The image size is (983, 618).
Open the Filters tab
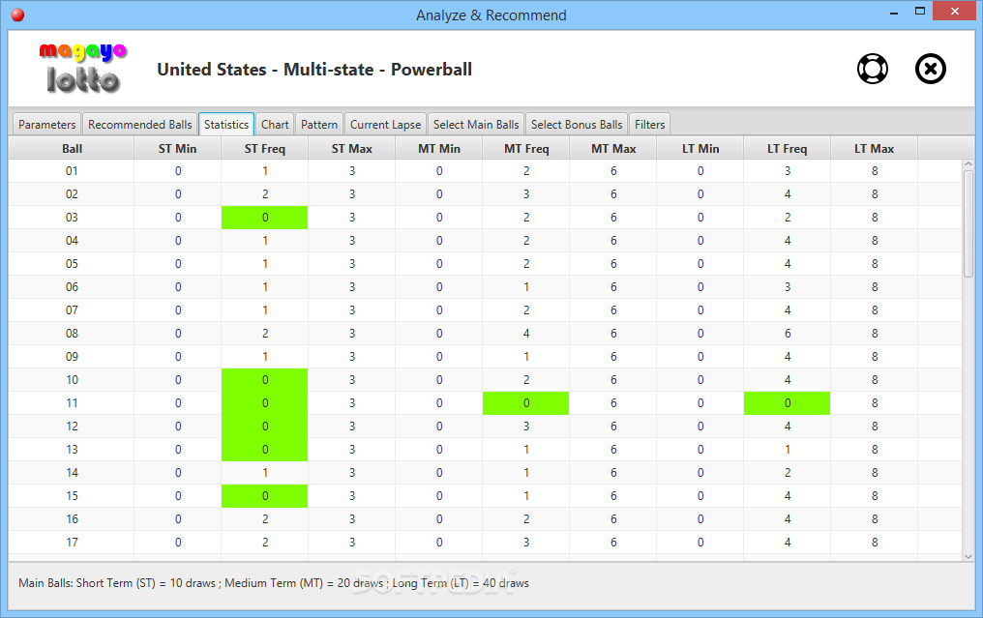(x=649, y=124)
